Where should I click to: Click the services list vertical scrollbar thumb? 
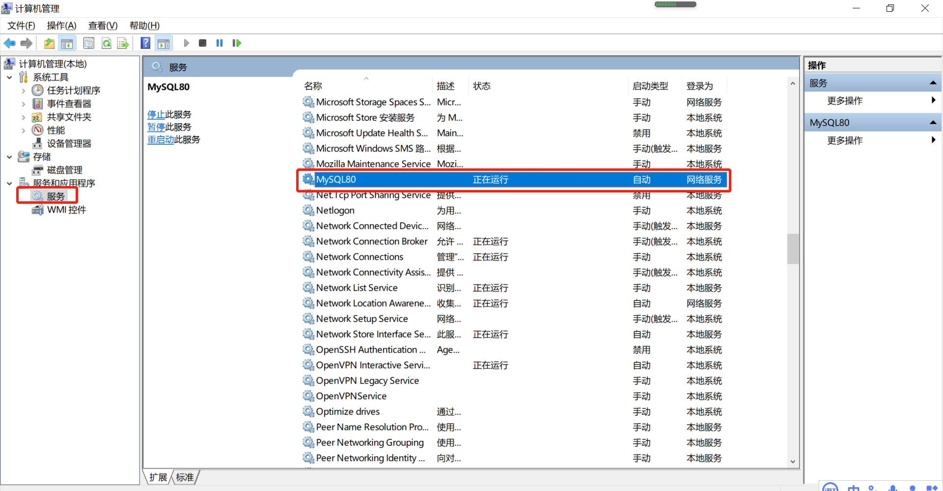point(793,249)
